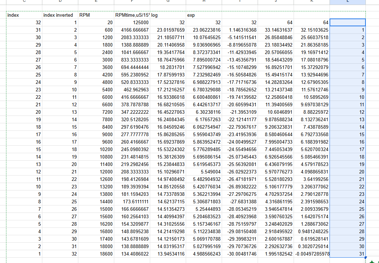
Task: Select cell containing 173.6111111
Action: coord(132,202)
